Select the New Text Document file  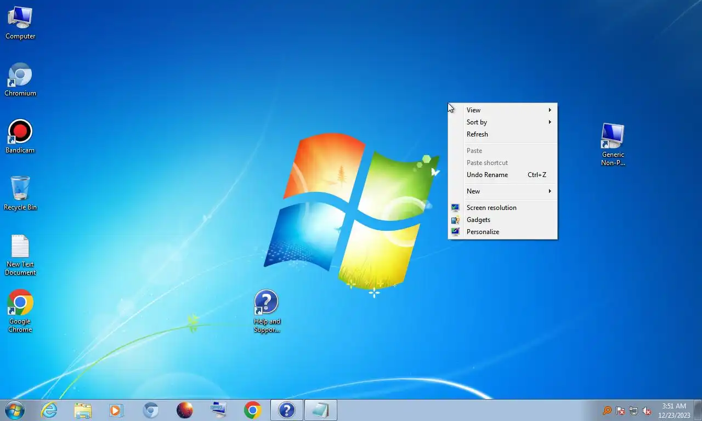[20, 255]
